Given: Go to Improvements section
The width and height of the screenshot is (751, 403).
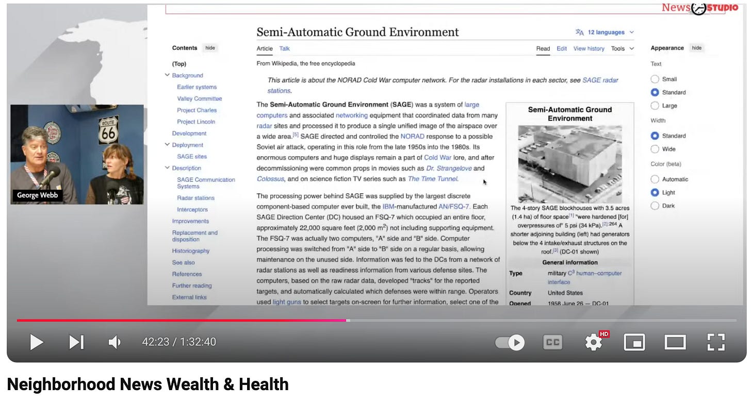Looking at the screenshot, I should pos(190,221).
